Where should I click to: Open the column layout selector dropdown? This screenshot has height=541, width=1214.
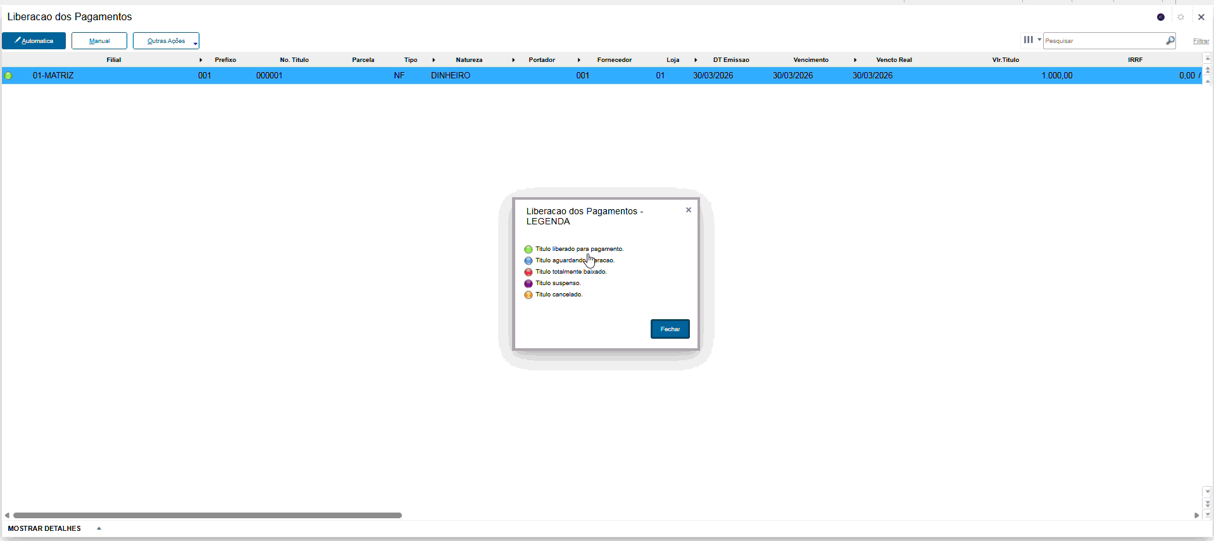pos(1032,40)
